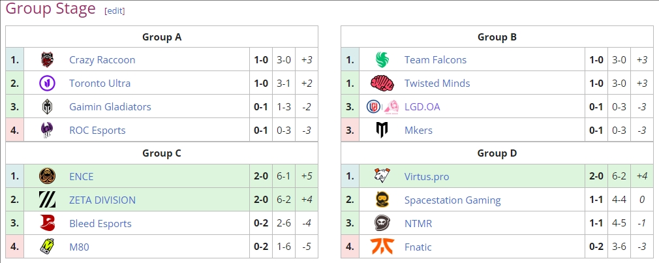Click the Fnatic orange logo

382,247
